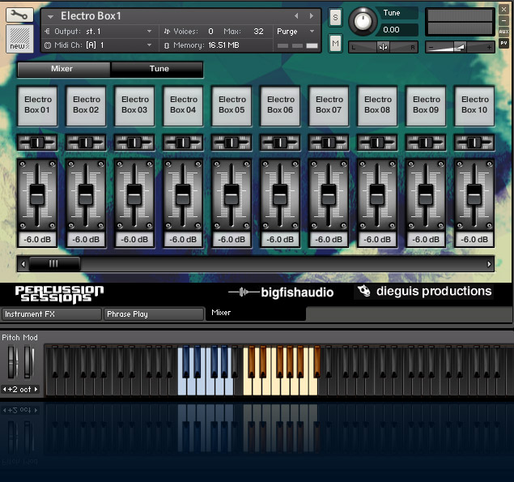Solo the instrument with the S button

tap(335, 17)
